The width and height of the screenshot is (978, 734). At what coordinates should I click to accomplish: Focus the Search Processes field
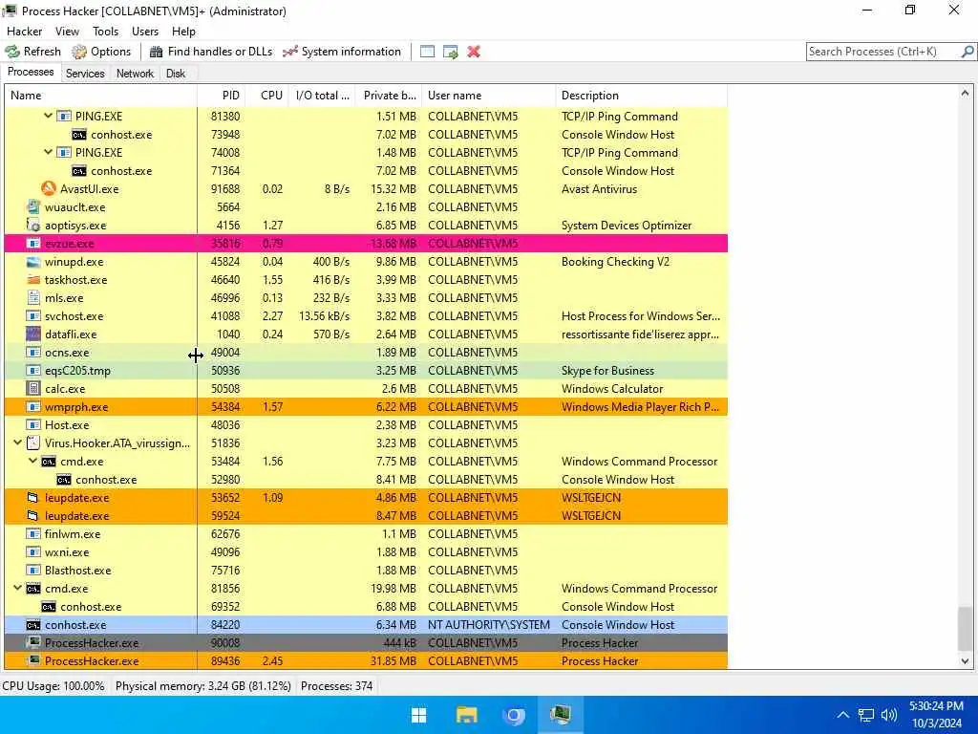[x=883, y=52]
